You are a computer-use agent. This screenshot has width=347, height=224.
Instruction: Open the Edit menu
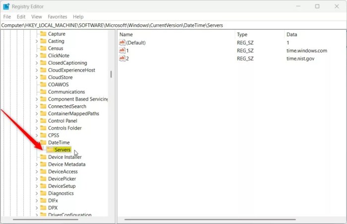tap(21, 17)
